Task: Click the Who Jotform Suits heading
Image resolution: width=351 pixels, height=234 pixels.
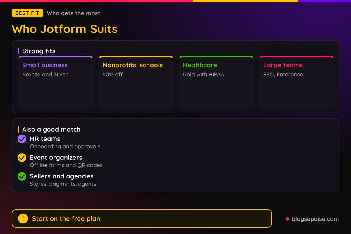Action: [65, 29]
